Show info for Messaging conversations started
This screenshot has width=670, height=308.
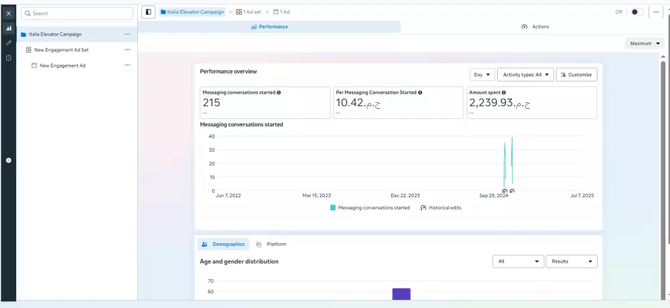click(x=279, y=92)
